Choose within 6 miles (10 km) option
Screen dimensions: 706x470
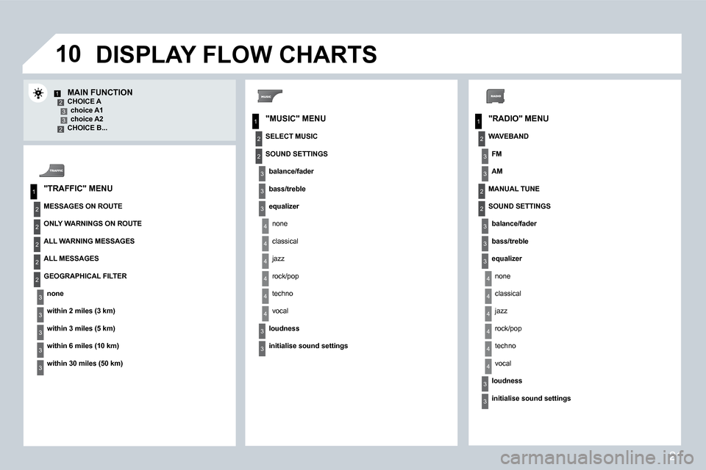point(83,346)
